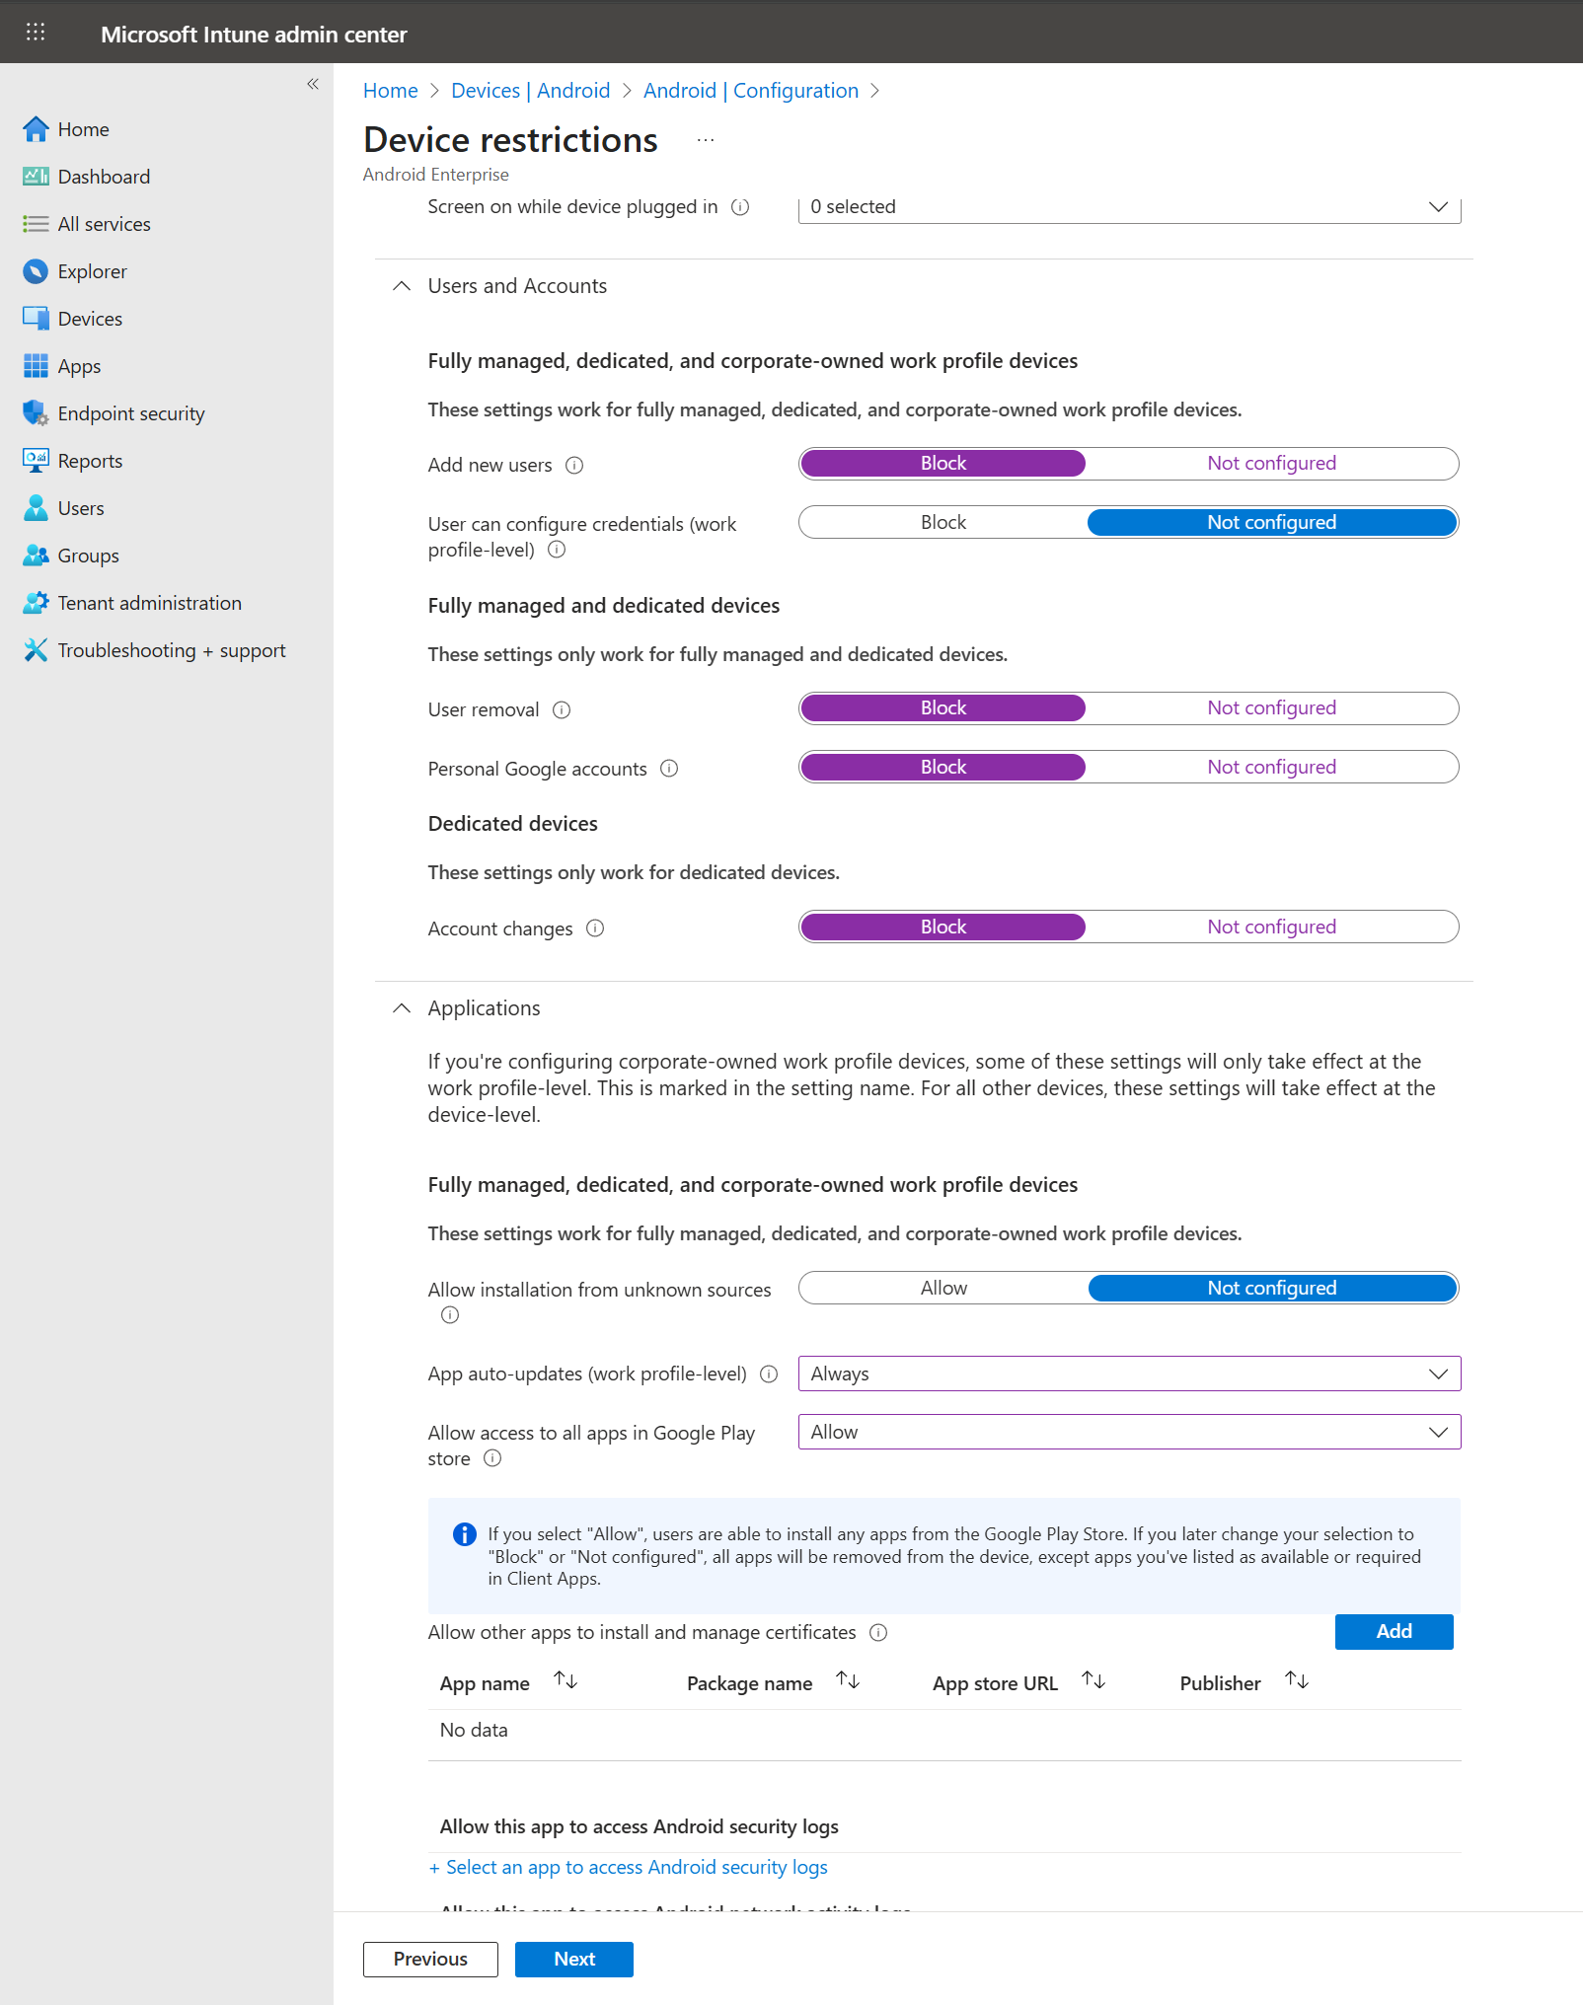Viewport: 1583px width, 2005px height.
Task: Click Devices | Android breadcrumb
Action: [x=530, y=91]
